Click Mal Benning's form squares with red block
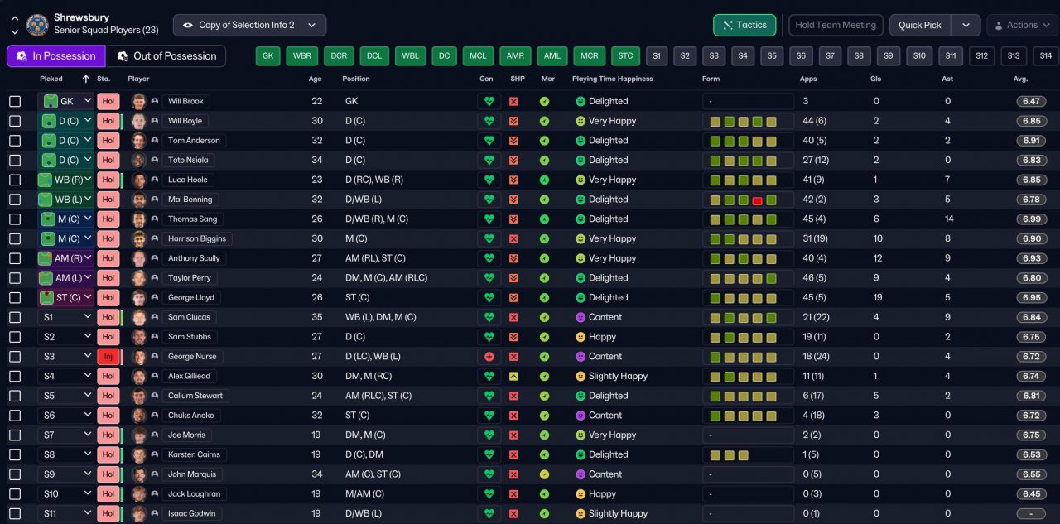This screenshot has width=1060, height=524. pyautogui.click(x=748, y=200)
